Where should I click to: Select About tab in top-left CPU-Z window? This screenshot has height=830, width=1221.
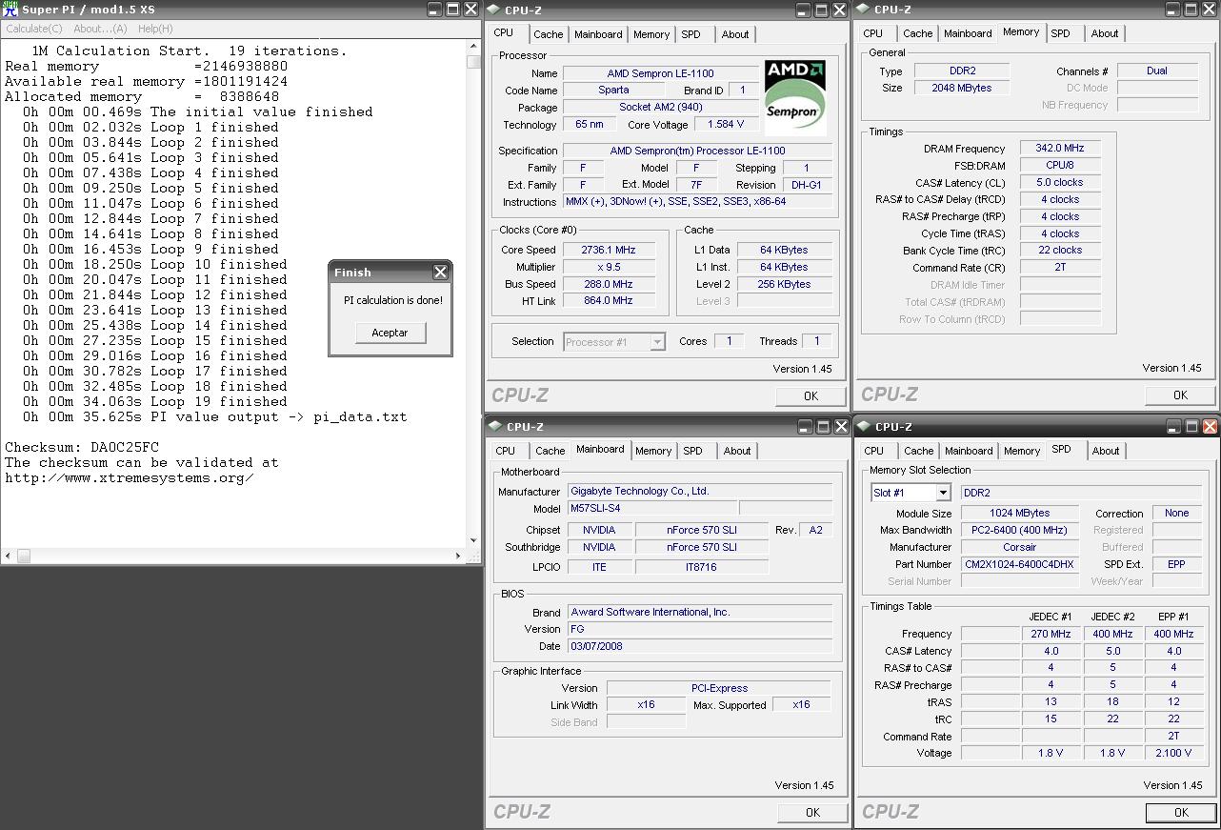(735, 34)
